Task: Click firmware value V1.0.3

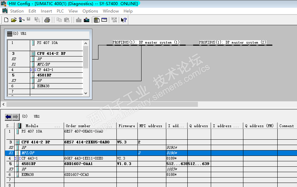Action: 124,164
